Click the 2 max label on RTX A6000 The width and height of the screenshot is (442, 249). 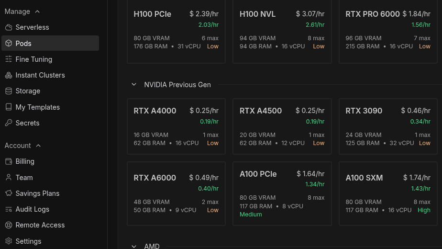click(x=210, y=202)
